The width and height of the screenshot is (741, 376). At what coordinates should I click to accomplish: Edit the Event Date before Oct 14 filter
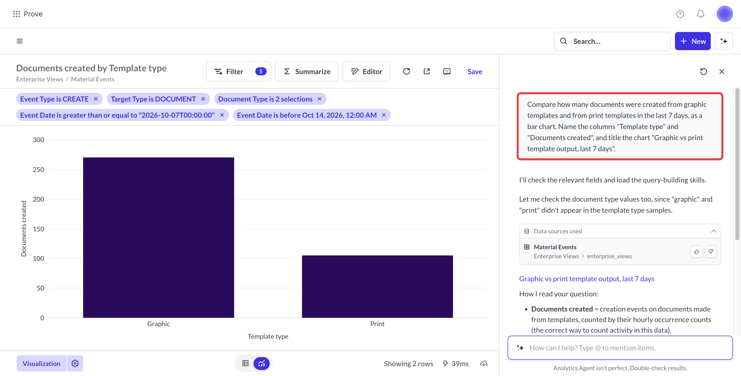[307, 115]
